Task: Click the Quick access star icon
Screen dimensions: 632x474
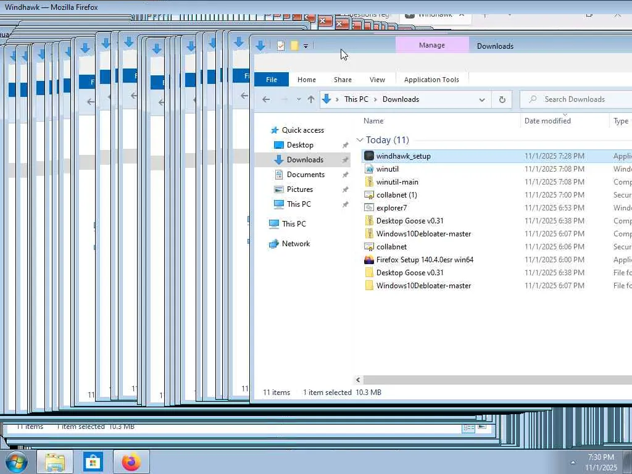Action: pos(275,130)
